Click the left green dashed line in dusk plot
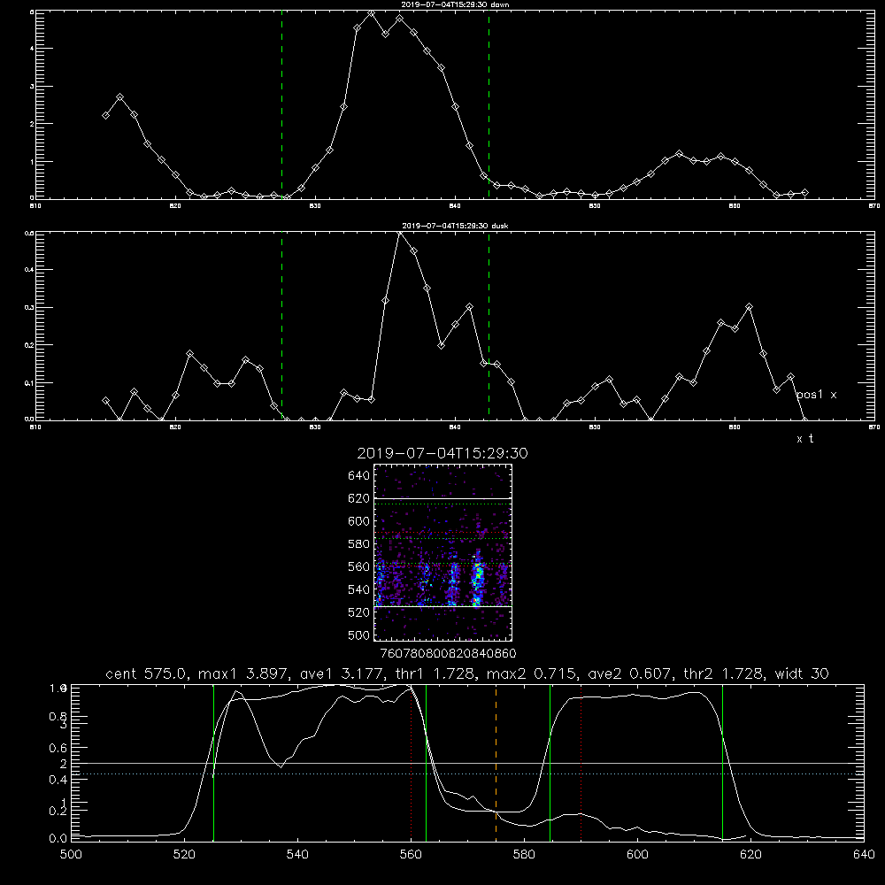This screenshot has height=885, width=885. (281, 326)
